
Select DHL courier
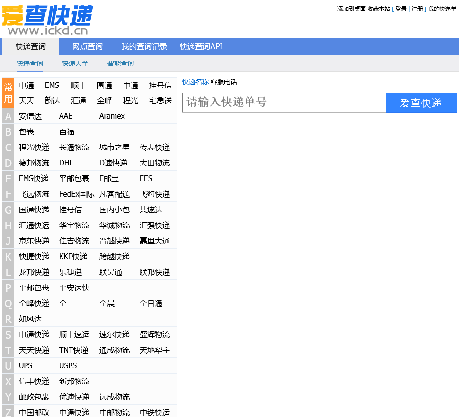[x=66, y=163]
